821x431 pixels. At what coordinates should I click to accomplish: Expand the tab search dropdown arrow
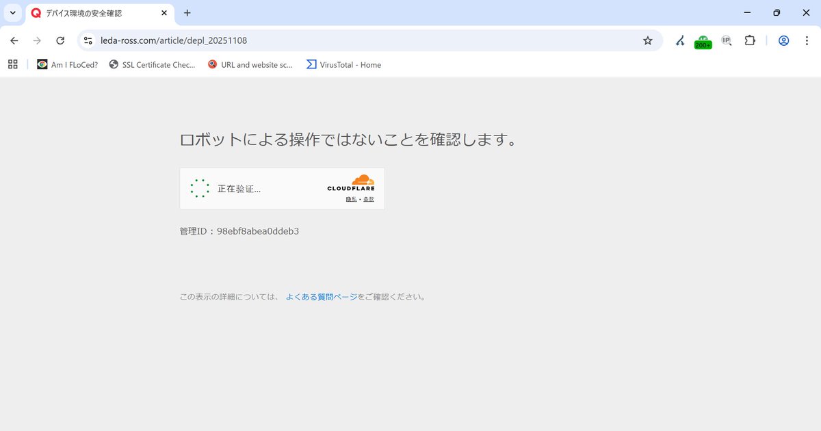tap(12, 13)
